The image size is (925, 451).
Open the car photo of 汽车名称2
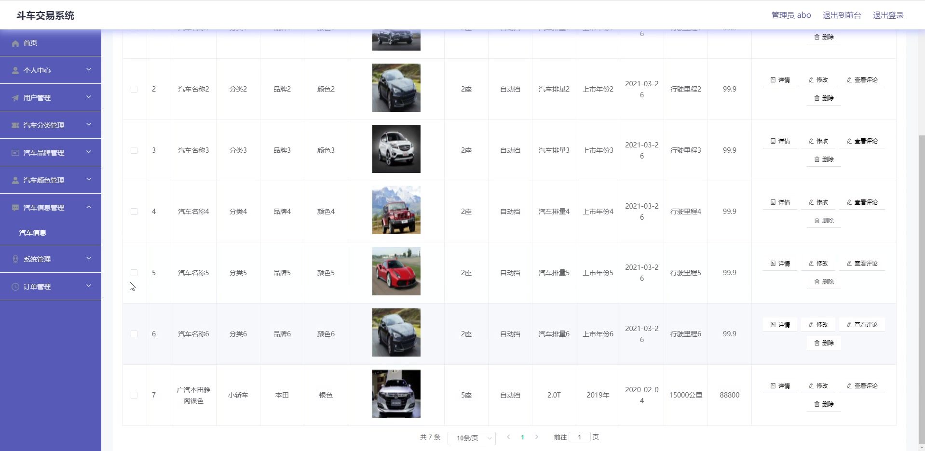[x=396, y=88]
